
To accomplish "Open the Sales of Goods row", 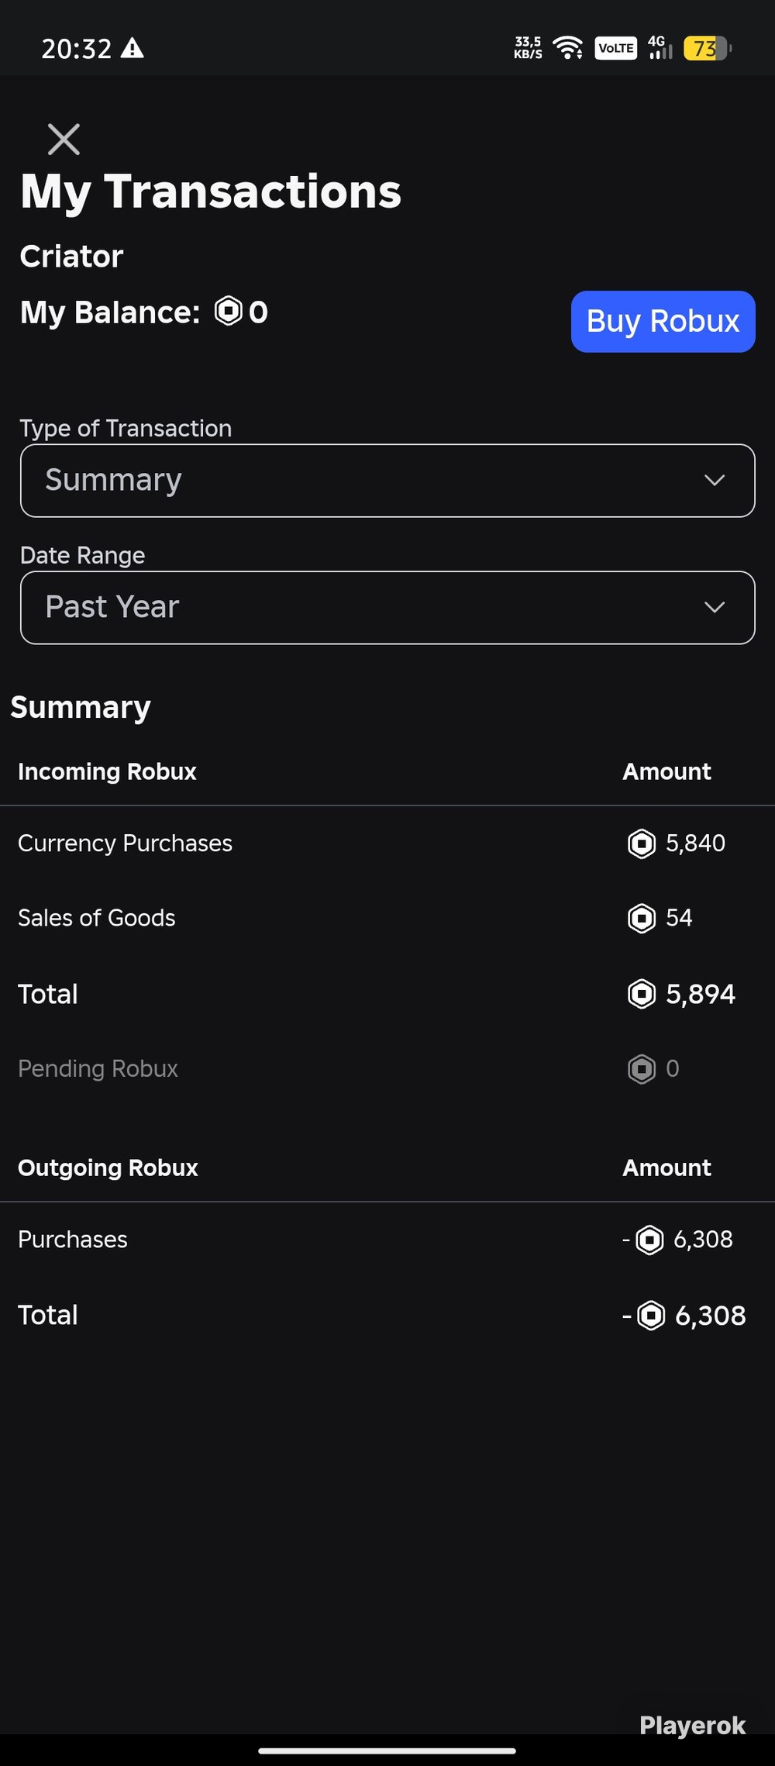I will (x=387, y=918).
